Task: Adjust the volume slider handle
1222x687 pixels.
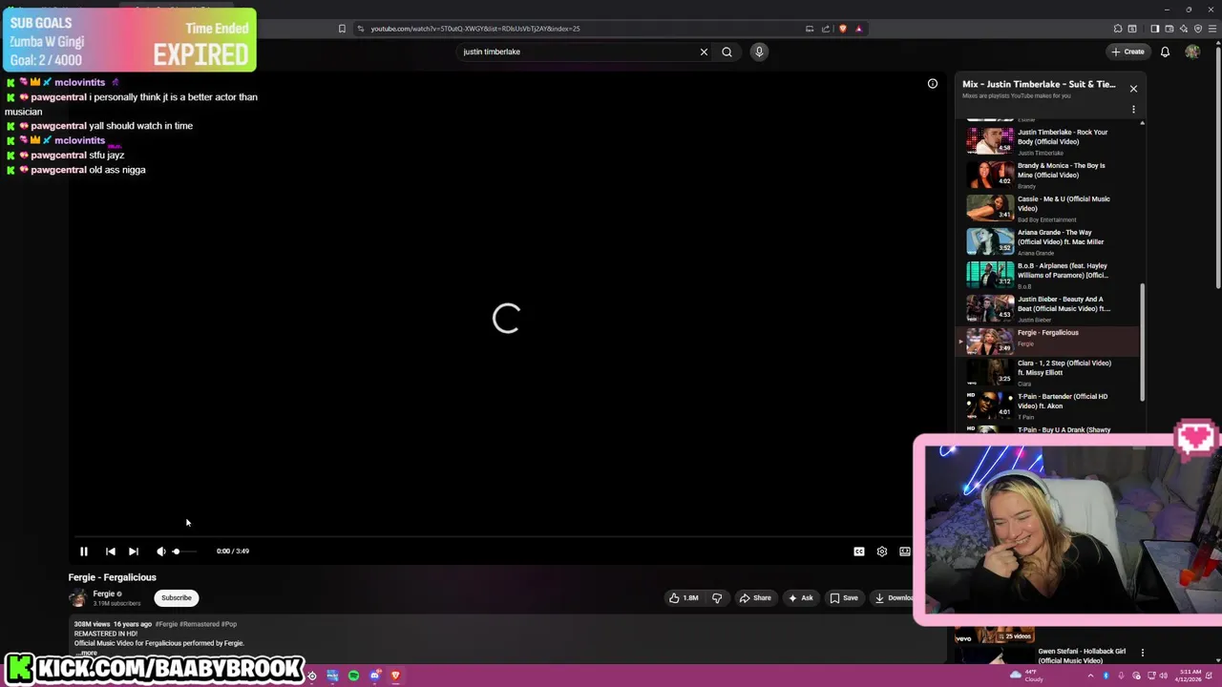Action: tap(176, 552)
